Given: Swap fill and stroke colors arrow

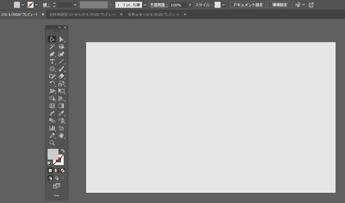Looking at the screenshot, I should click(x=63, y=151).
